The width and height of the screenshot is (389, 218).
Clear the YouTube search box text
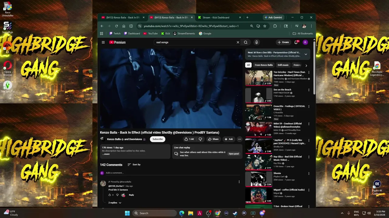(x=238, y=42)
